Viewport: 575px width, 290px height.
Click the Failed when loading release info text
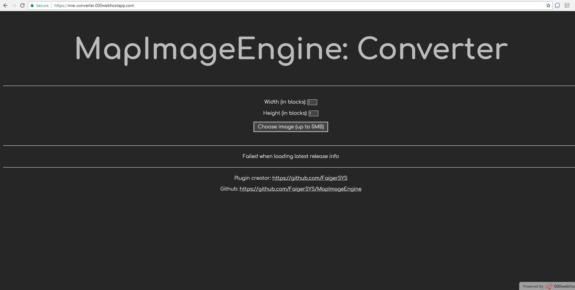click(x=291, y=156)
